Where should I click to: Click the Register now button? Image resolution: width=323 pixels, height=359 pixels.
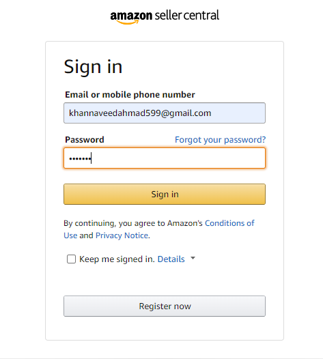(165, 306)
